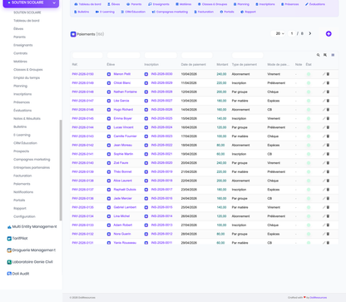Select Paiements in the sidebar
The width and height of the screenshot is (346, 302).
(x=22, y=184)
